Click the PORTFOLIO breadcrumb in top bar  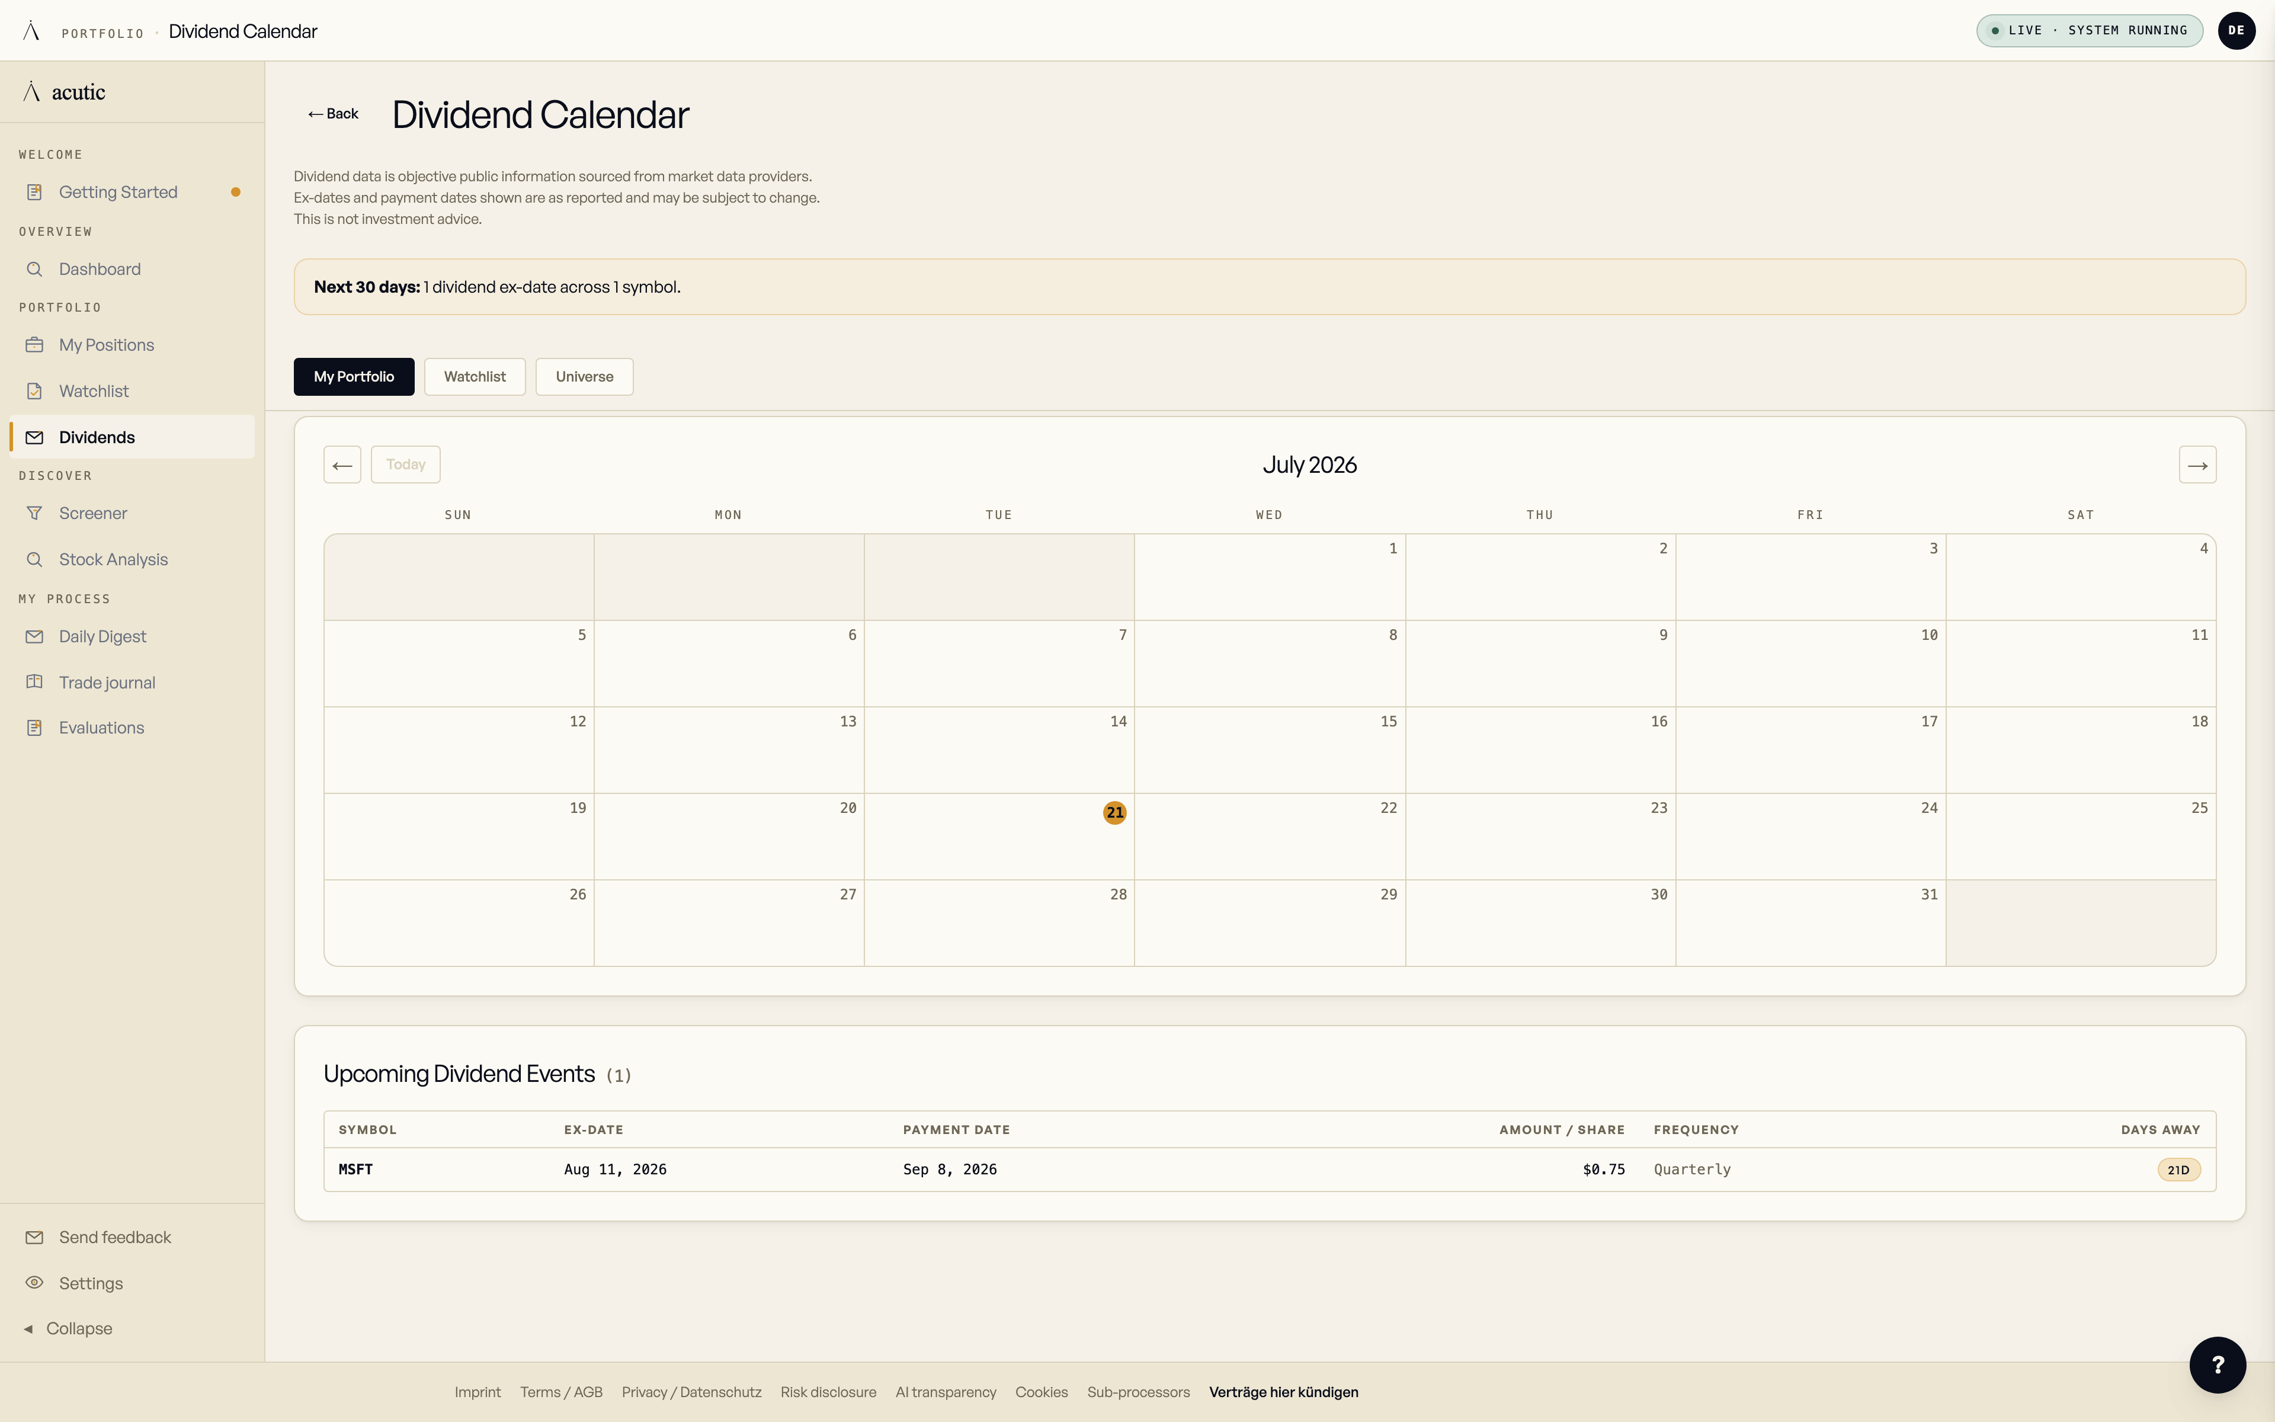click(102, 33)
